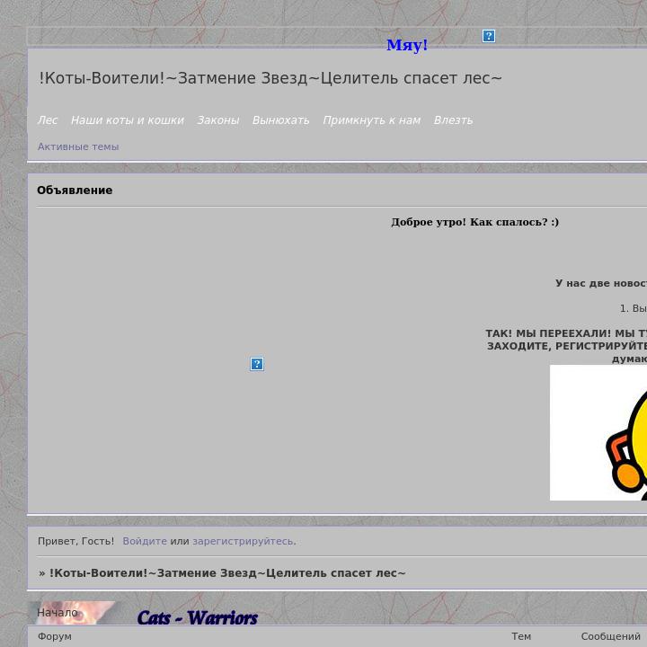This screenshot has height=647, width=647.
Task: Open Наши коты и кошки page
Action: pos(127,120)
